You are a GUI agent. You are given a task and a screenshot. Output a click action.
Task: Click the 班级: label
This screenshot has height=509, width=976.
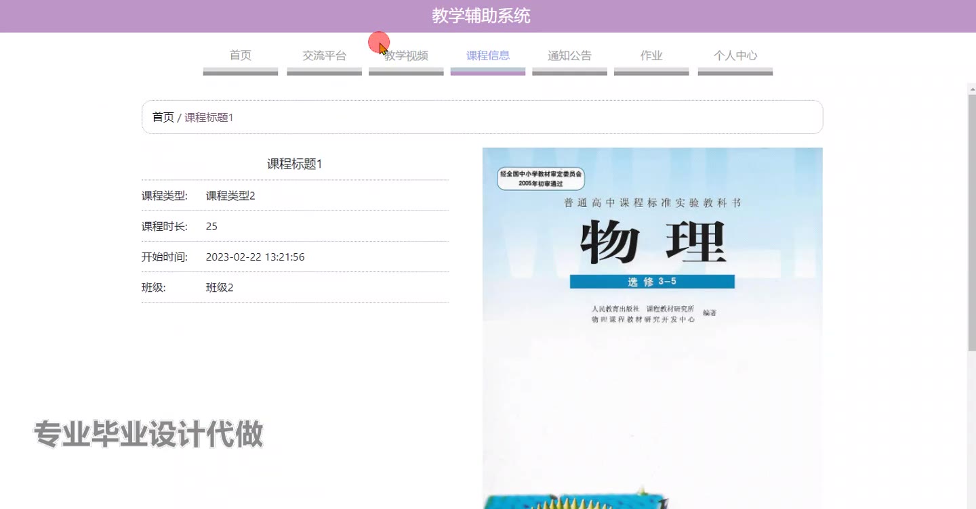click(153, 287)
